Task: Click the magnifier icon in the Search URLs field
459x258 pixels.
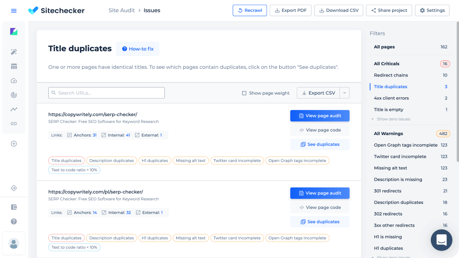Action: point(53,93)
